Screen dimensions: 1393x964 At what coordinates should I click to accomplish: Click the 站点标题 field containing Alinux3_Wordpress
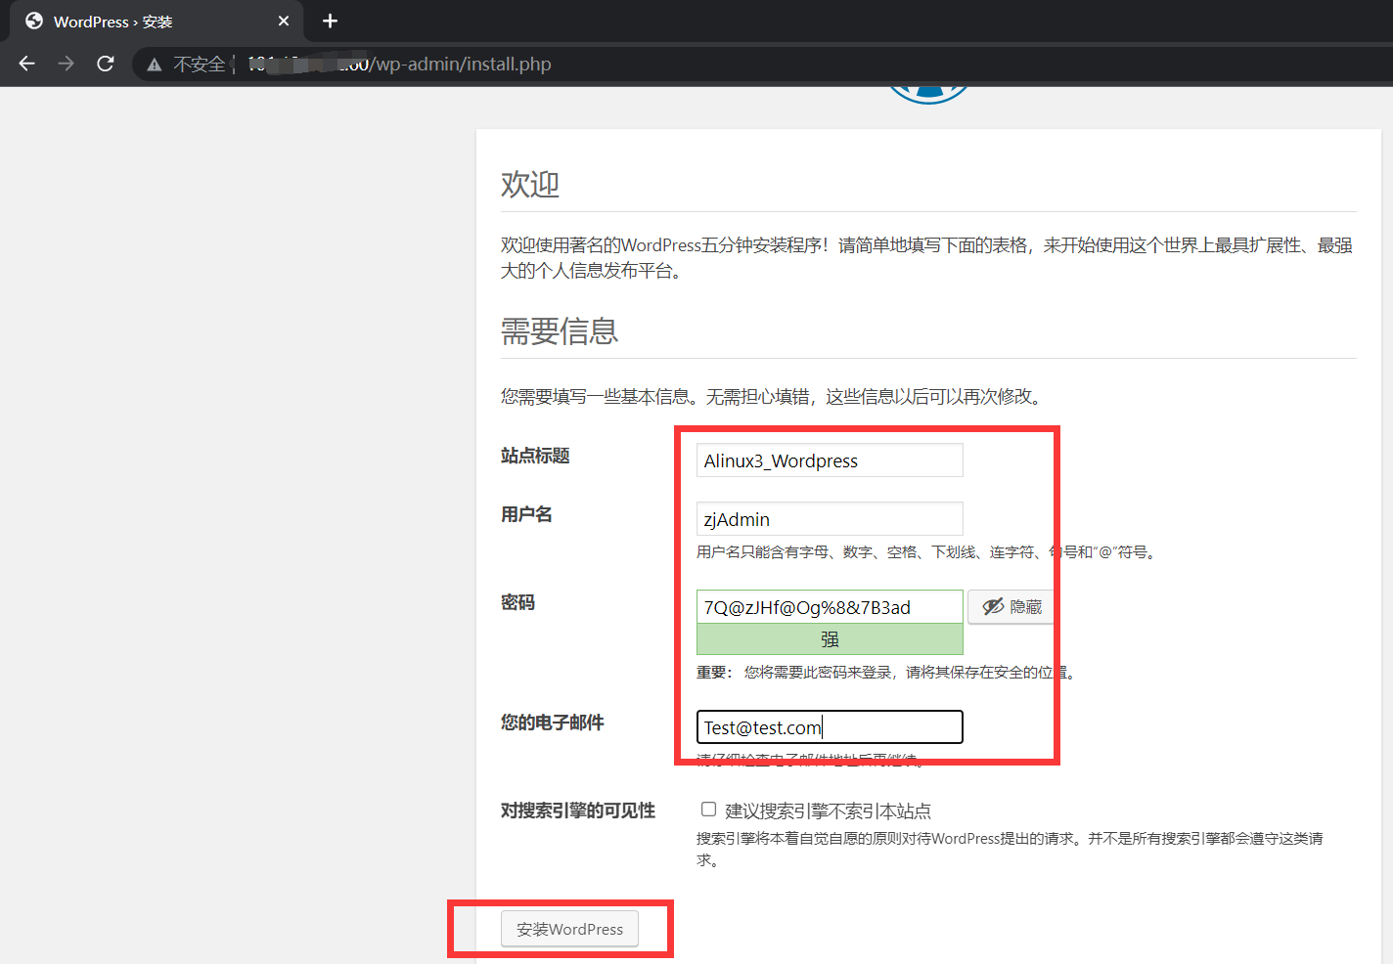[x=830, y=460]
